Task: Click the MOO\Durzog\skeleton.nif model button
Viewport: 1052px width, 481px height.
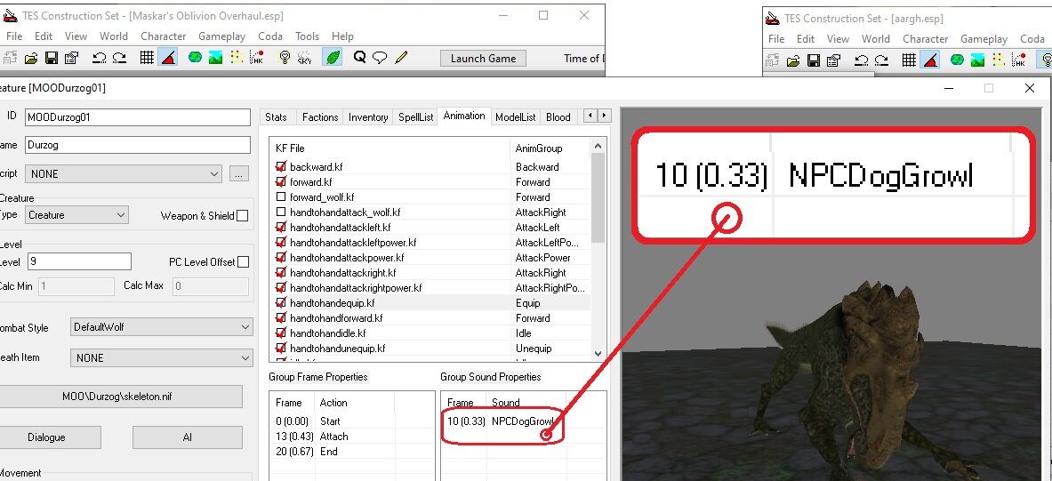Action: click(119, 397)
